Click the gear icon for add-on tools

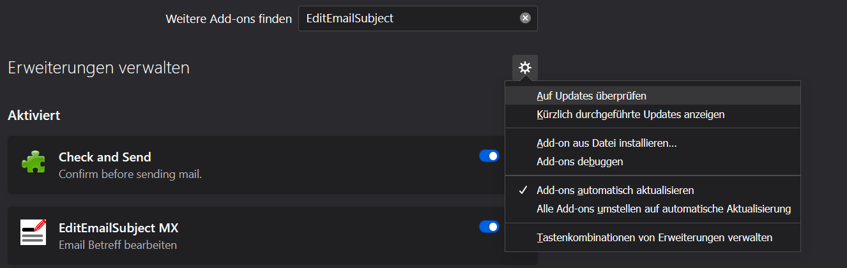pyautogui.click(x=524, y=68)
